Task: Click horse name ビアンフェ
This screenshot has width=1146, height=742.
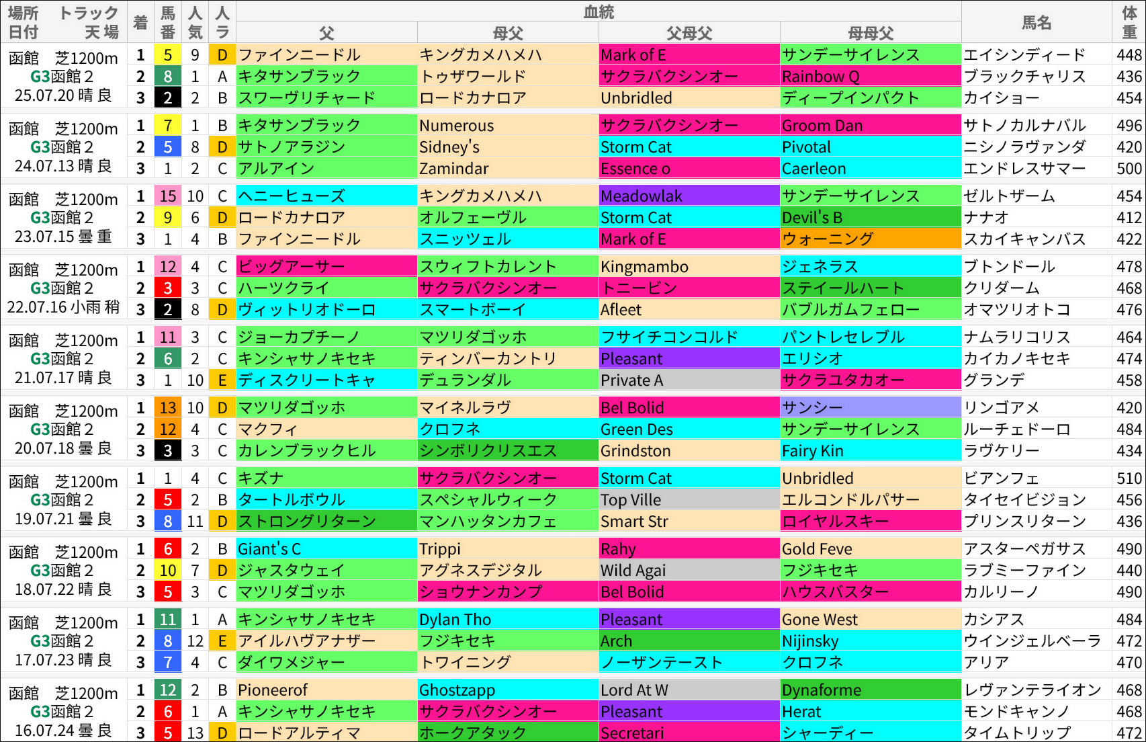Action: coord(1001,478)
